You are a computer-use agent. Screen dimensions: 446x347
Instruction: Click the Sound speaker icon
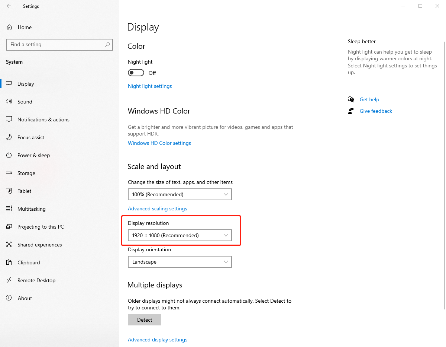[9, 102]
